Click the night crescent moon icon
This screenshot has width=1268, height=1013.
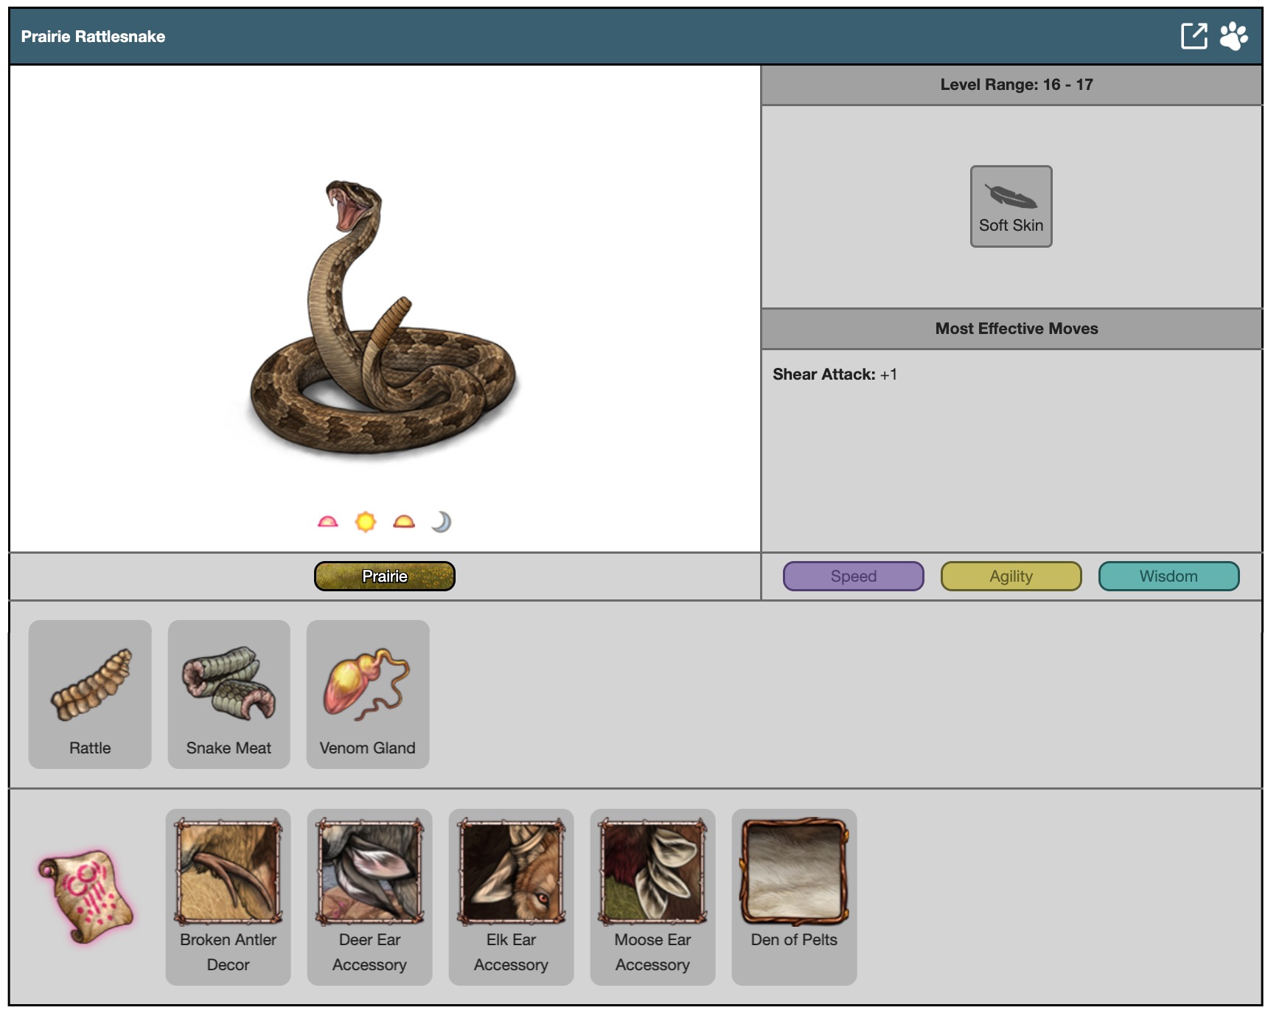441,522
